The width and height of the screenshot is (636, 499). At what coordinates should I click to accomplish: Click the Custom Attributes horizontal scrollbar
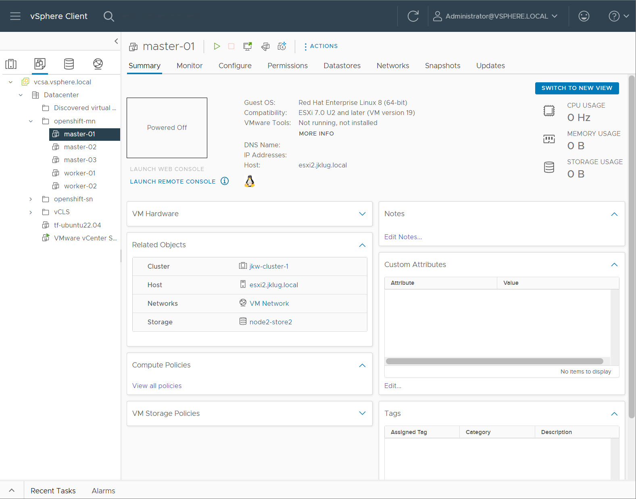click(494, 361)
